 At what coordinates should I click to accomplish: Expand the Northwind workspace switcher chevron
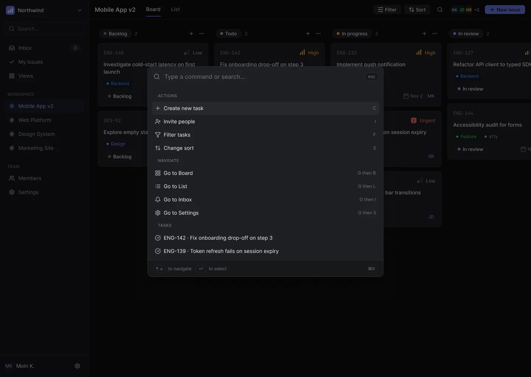80,10
